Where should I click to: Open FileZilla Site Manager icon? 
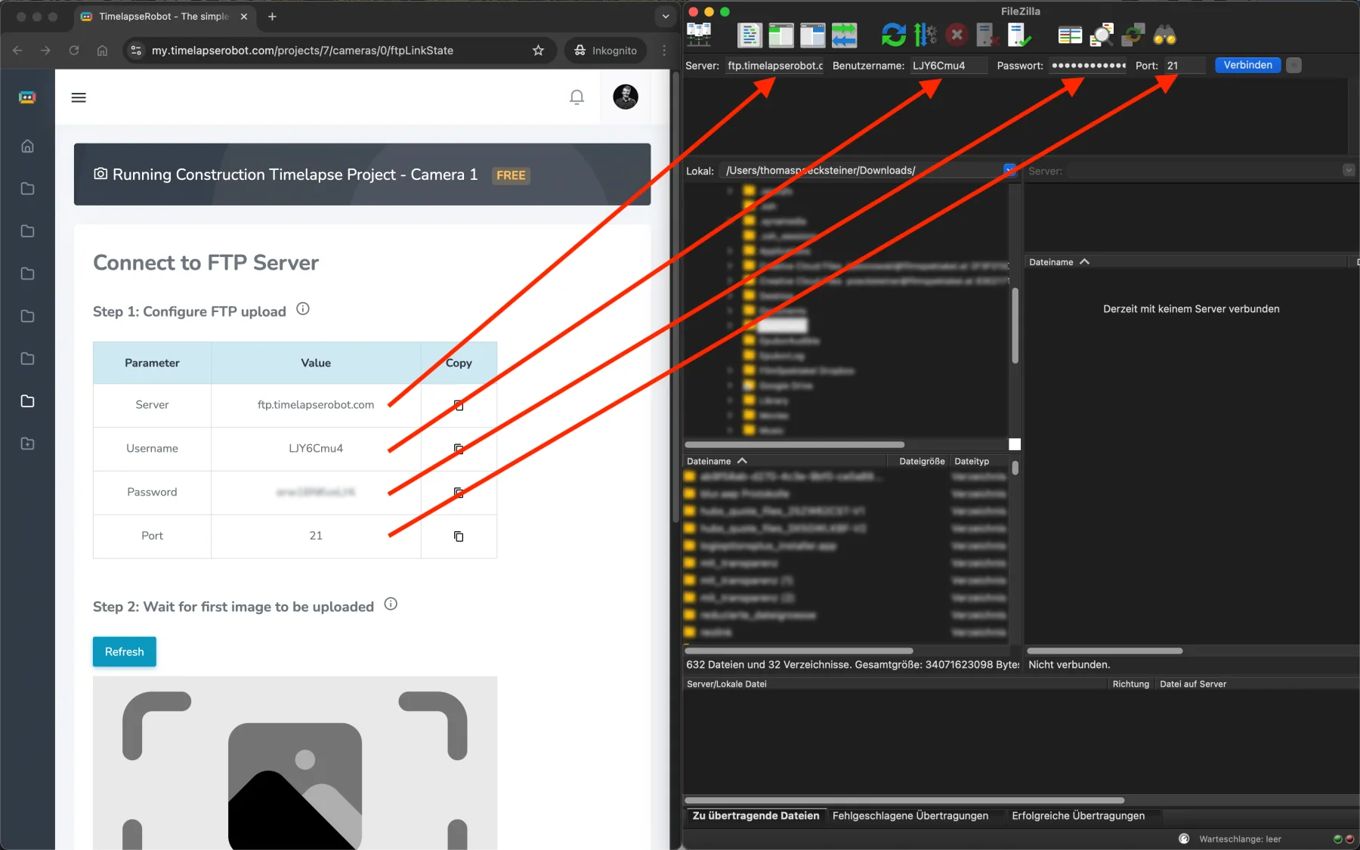699,35
